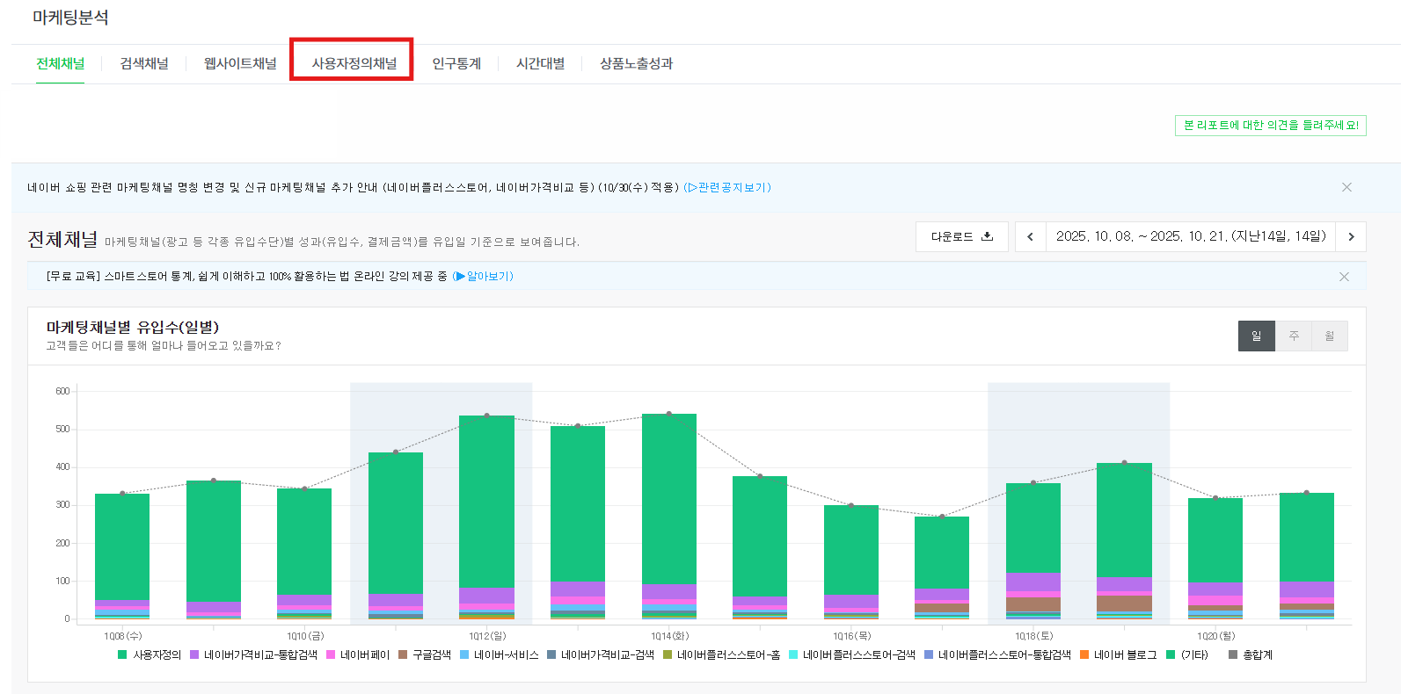Screen dimensions: 1401x694
Task: Open the 인구통계 tab
Action: tap(456, 63)
